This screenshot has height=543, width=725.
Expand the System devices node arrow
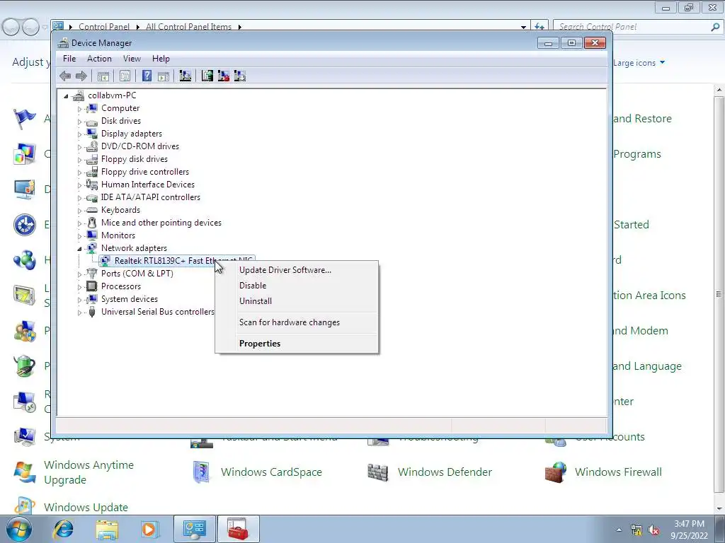tap(79, 300)
